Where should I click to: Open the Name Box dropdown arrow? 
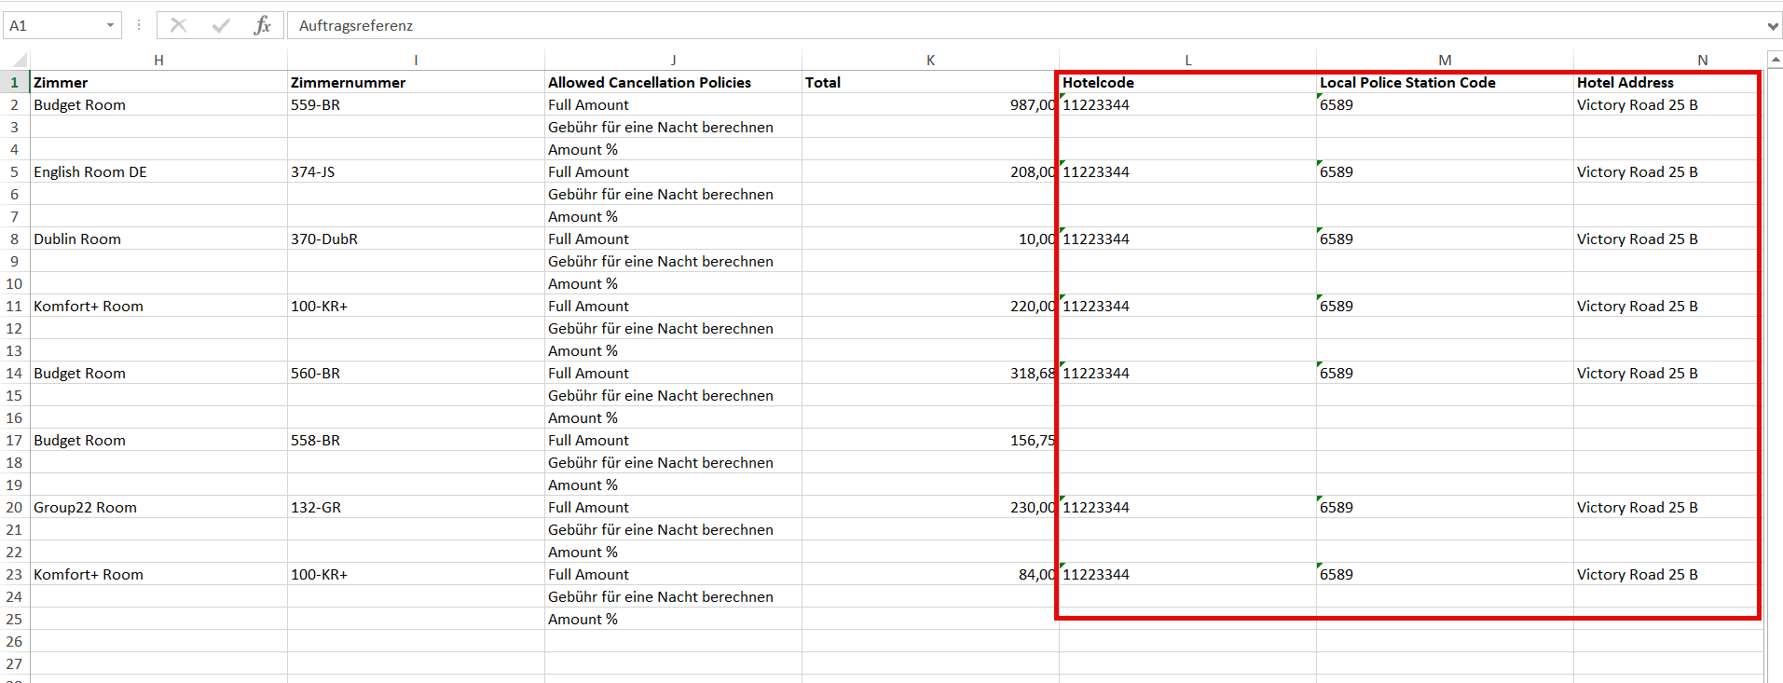(110, 26)
